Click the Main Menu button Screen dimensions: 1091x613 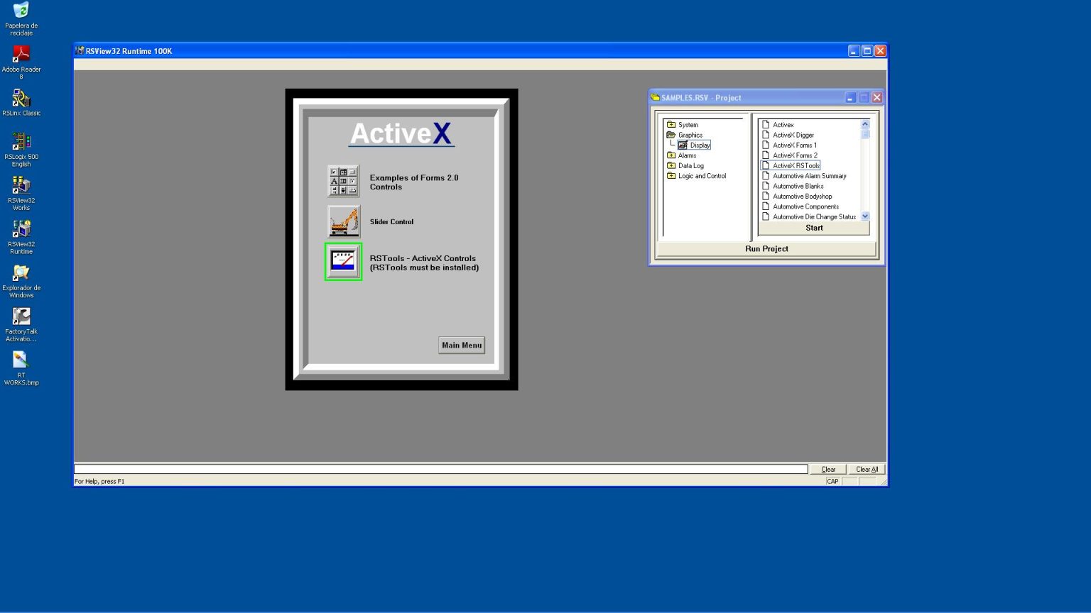(462, 345)
